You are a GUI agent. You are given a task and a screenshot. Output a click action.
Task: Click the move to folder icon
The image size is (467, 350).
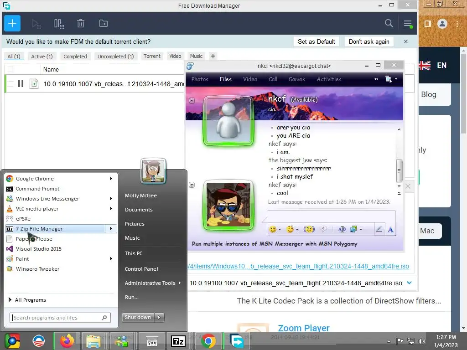(104, 24)
